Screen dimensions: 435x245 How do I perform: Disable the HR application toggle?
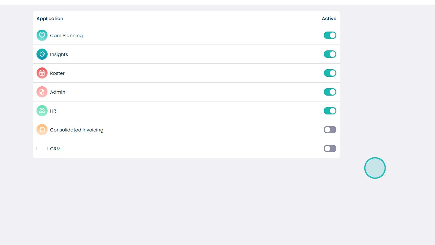[x=330, y=111]
